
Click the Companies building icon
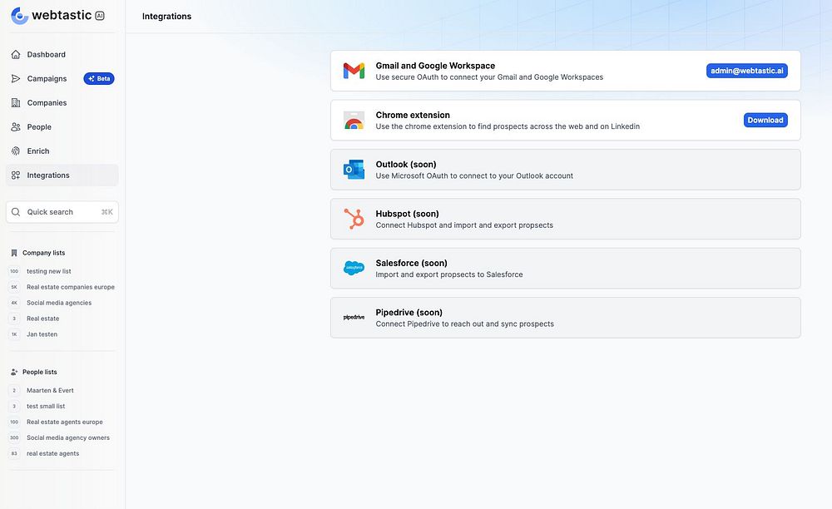point(16,103)
